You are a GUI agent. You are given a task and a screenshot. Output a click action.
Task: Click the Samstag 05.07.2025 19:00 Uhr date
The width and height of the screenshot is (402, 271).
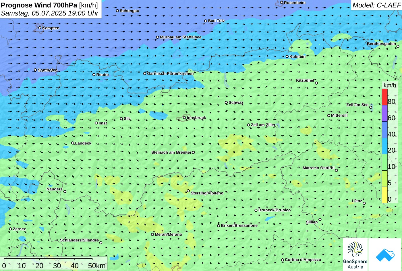tap(50, 13)
